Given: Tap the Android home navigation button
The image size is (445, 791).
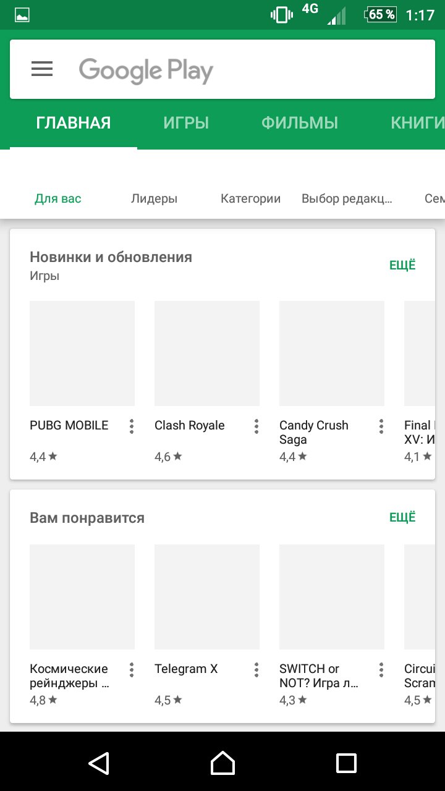Looking at the screenshot, I should tap(222, 763).
